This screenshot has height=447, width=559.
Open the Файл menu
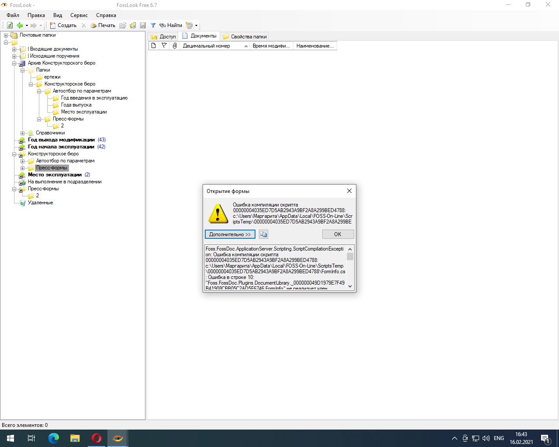13,15
